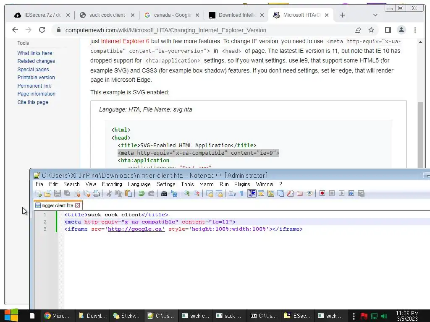
Task: Click the Print icon in Notepad++ toolbar
Action: pyautogui.click(x=96, y=194)
